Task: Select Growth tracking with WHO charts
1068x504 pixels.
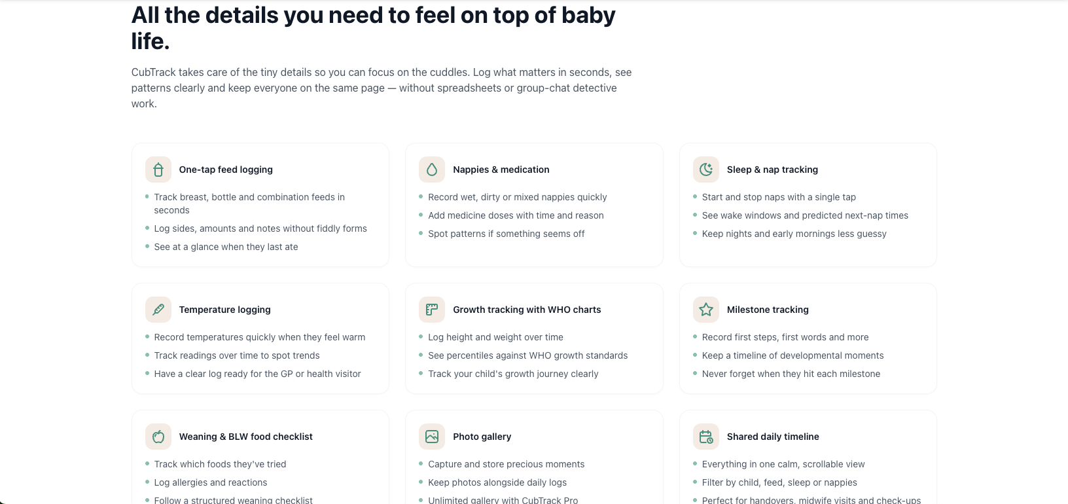Action: [x=527, y=309]
